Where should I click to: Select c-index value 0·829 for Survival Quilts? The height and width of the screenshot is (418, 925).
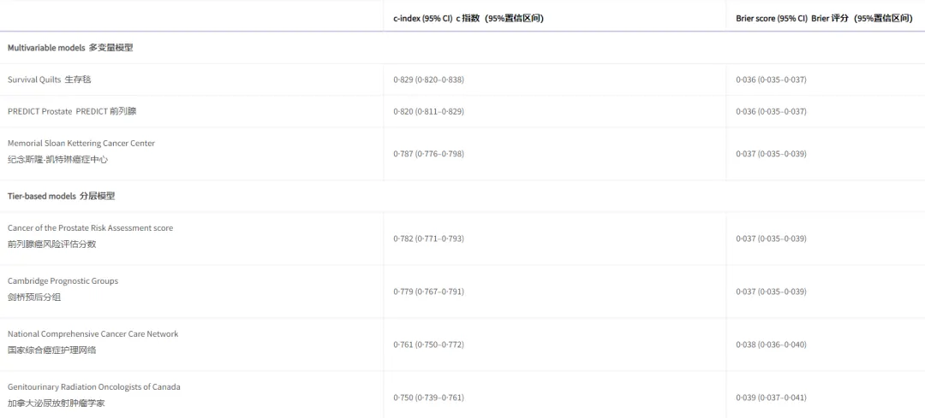[429, 79]
